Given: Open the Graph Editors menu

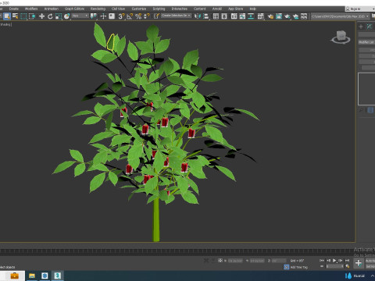Looking at the screenshot, I should tap(74, 9).
